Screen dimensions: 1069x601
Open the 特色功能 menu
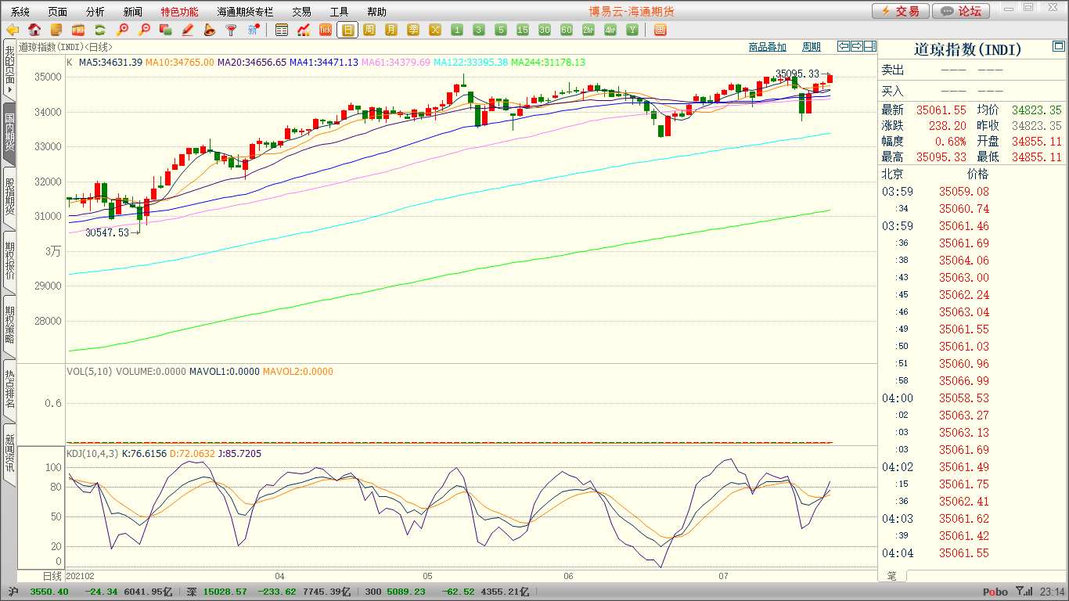coord(179,12)
